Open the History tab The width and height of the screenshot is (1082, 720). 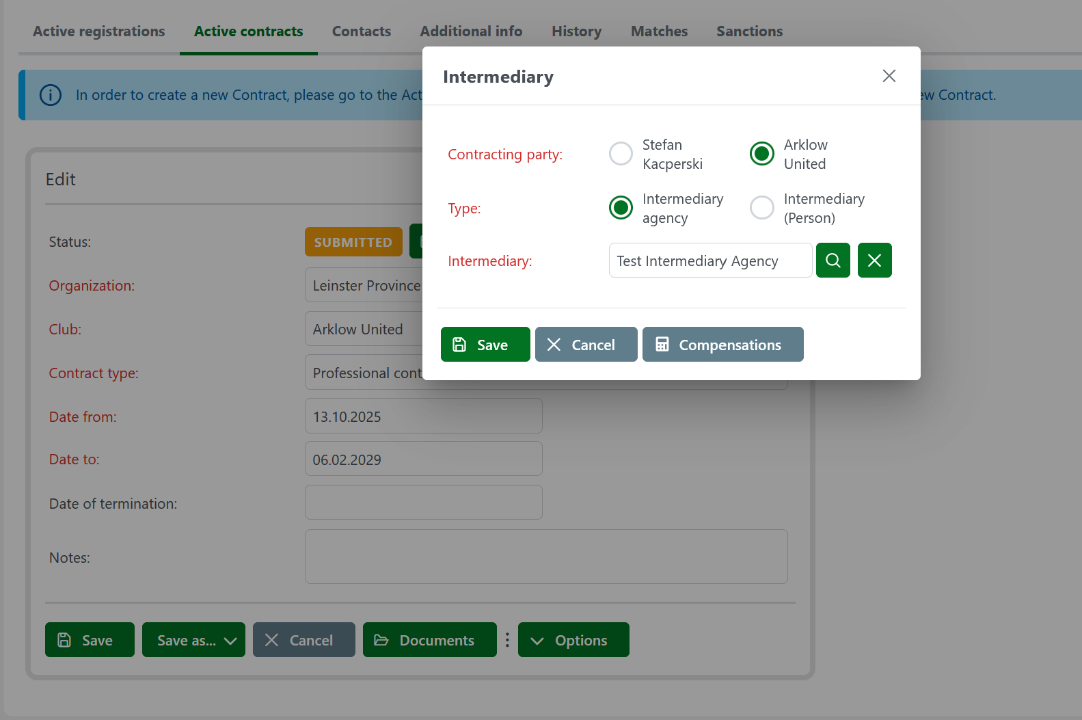tap(576, 31)
